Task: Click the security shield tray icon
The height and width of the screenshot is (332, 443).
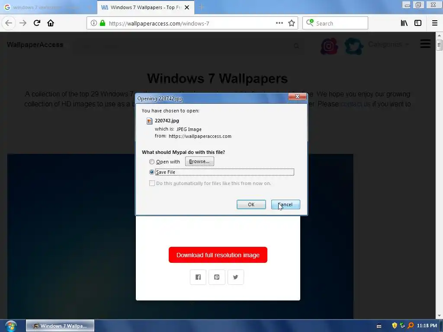Action: 395,326
